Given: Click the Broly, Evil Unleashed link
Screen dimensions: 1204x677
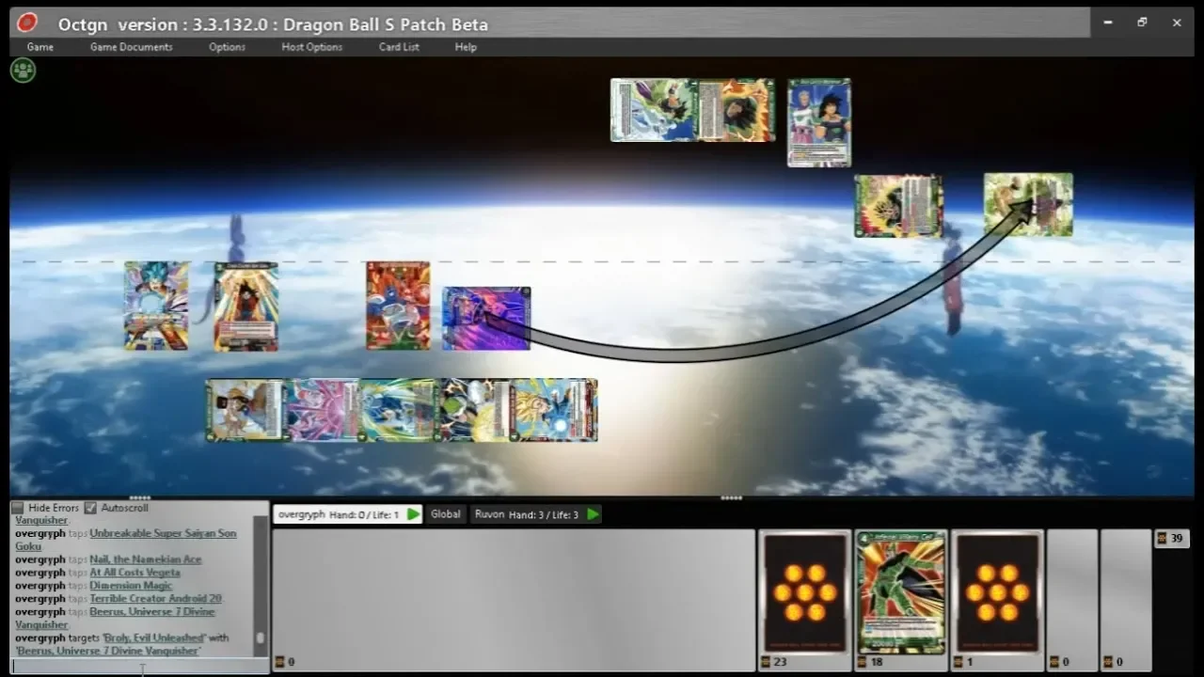Looking at the screenshot, I should click(153, 638).
